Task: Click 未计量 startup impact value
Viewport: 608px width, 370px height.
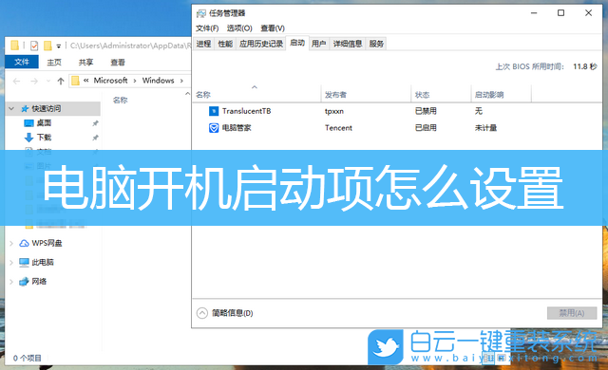Action: coord(485,128)
